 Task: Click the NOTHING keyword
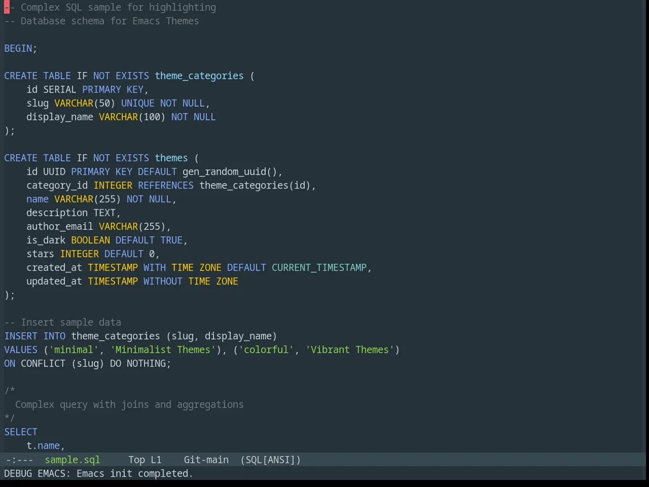(x=146, y=363)
